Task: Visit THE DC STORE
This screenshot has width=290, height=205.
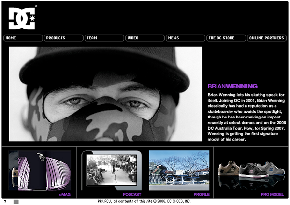Action: pyautogui.click(x=226, y=38)
